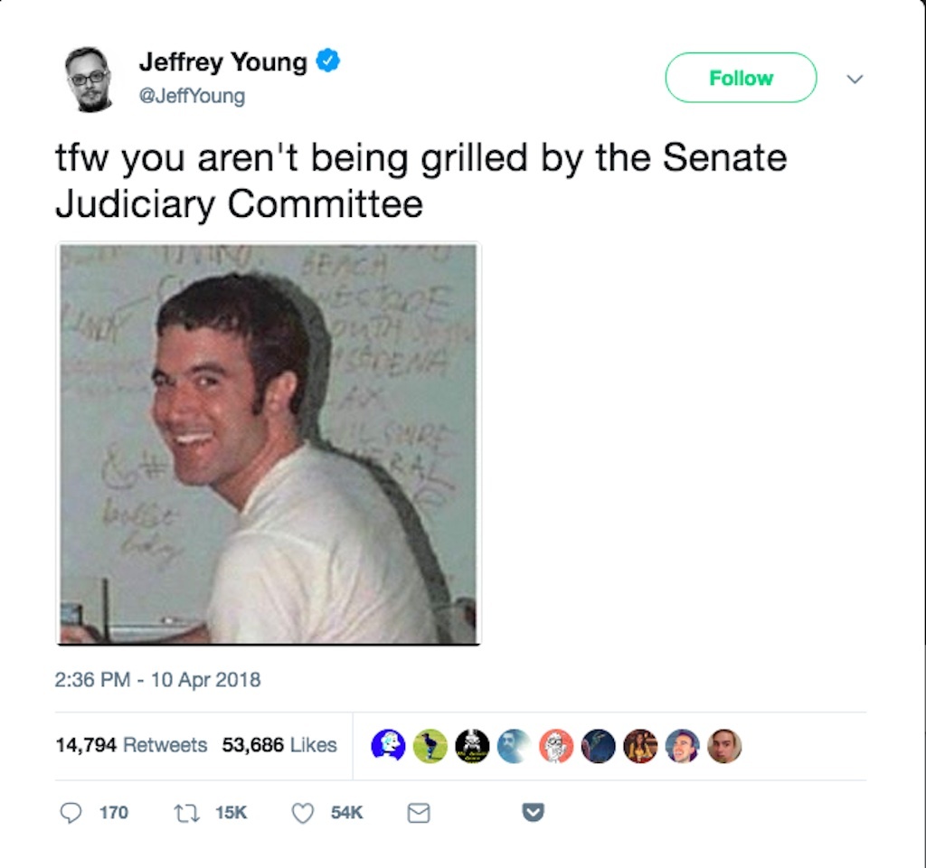This screenshot has height=868, width=926.
Task: View the 14,794 Retweets list
Action: [131, 745]
